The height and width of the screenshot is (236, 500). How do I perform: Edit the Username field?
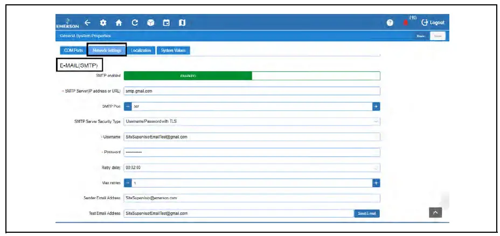coord(252,137)
